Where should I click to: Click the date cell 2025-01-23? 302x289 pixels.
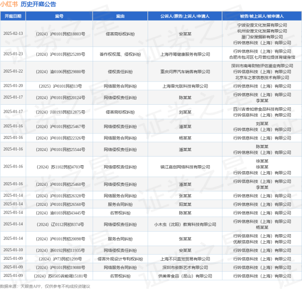click(13, 54)
